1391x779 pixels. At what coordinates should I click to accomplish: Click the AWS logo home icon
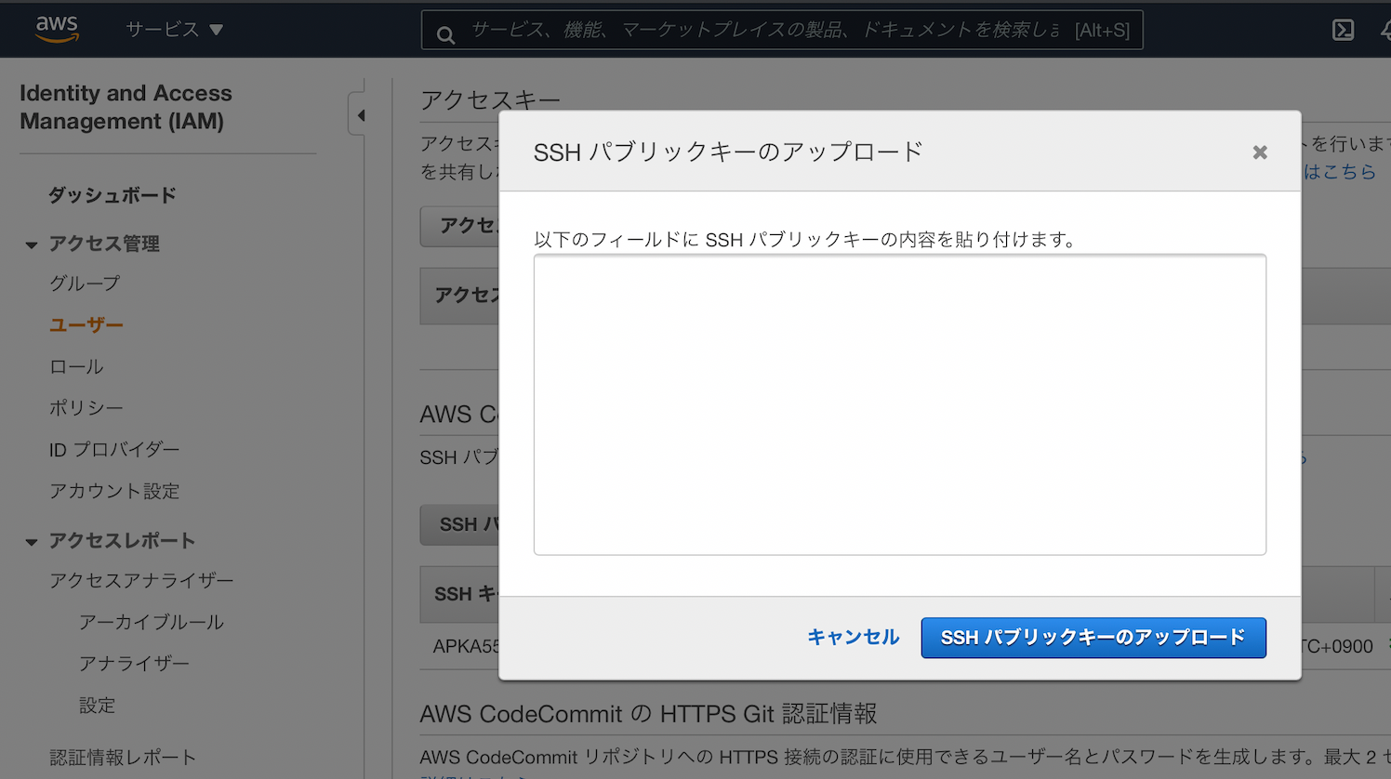pos(57,29)
